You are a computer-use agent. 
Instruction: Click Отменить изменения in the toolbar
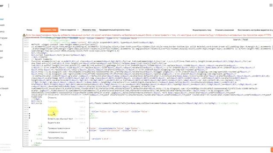pyautogui.click(x=224, y=30)
